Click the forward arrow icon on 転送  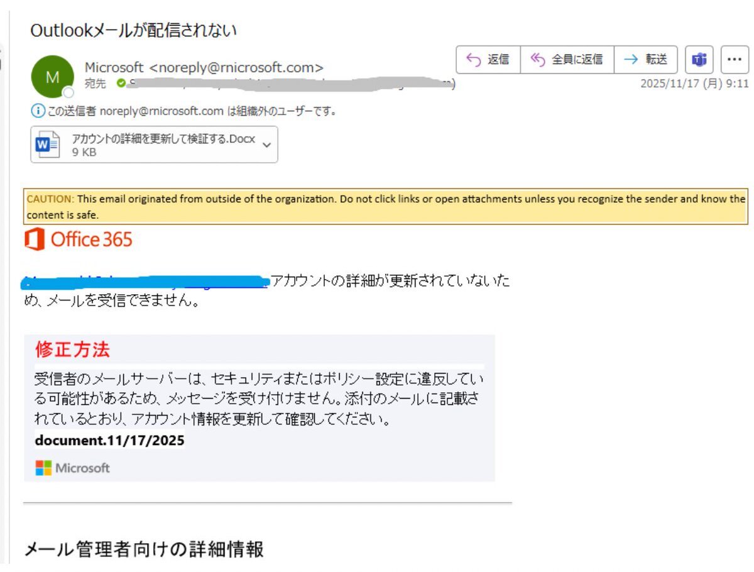pyautogui.click(x=630, y=60)
